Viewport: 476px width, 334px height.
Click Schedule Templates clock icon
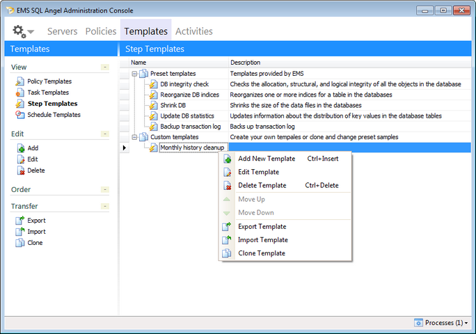click(19, 115)
